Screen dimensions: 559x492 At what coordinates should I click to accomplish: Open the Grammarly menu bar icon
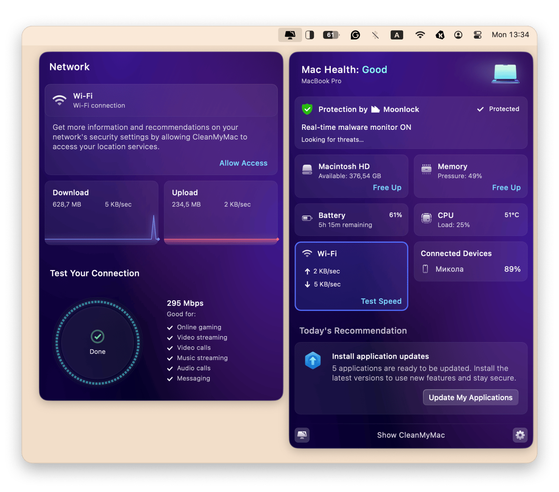coord(355,35)
